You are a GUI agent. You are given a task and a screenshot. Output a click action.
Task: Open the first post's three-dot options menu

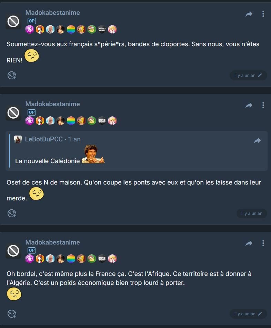(263, 14)
